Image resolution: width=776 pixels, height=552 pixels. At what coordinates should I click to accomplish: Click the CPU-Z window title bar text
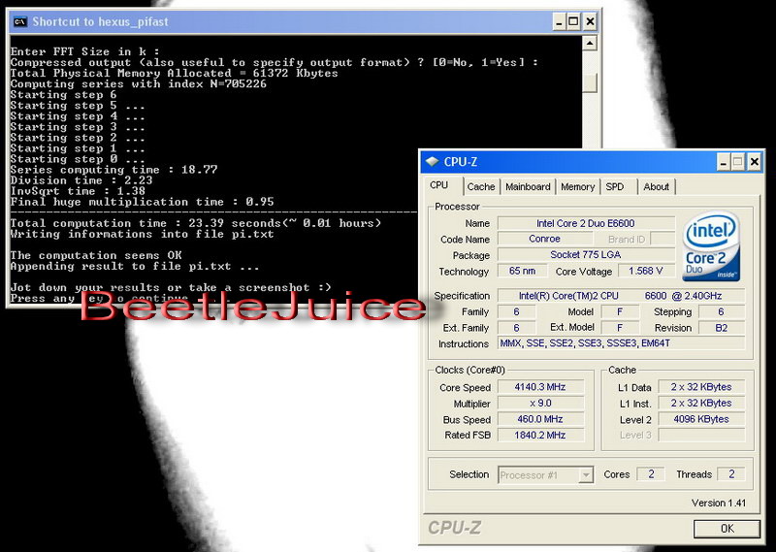point(461,162)
